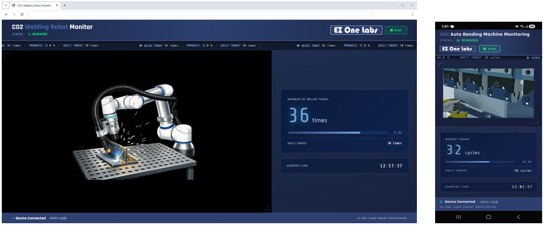
Task: Click the browser back arrow
Action: [6, 15]
